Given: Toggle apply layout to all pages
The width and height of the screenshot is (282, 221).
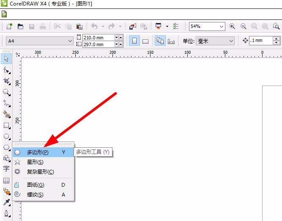Looking at the screenshot, I should tap(160, 41).
